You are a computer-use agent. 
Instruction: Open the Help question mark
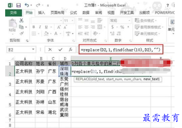click(x=167, y=5)
